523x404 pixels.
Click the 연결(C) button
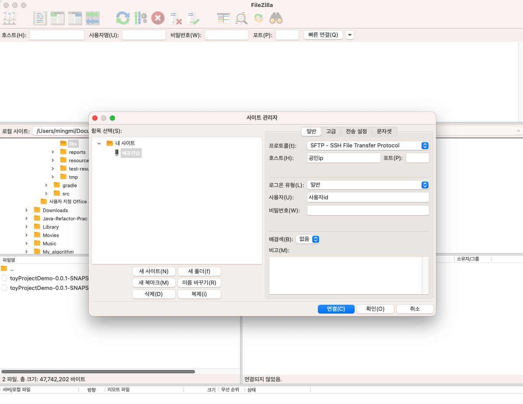[336, 309]
